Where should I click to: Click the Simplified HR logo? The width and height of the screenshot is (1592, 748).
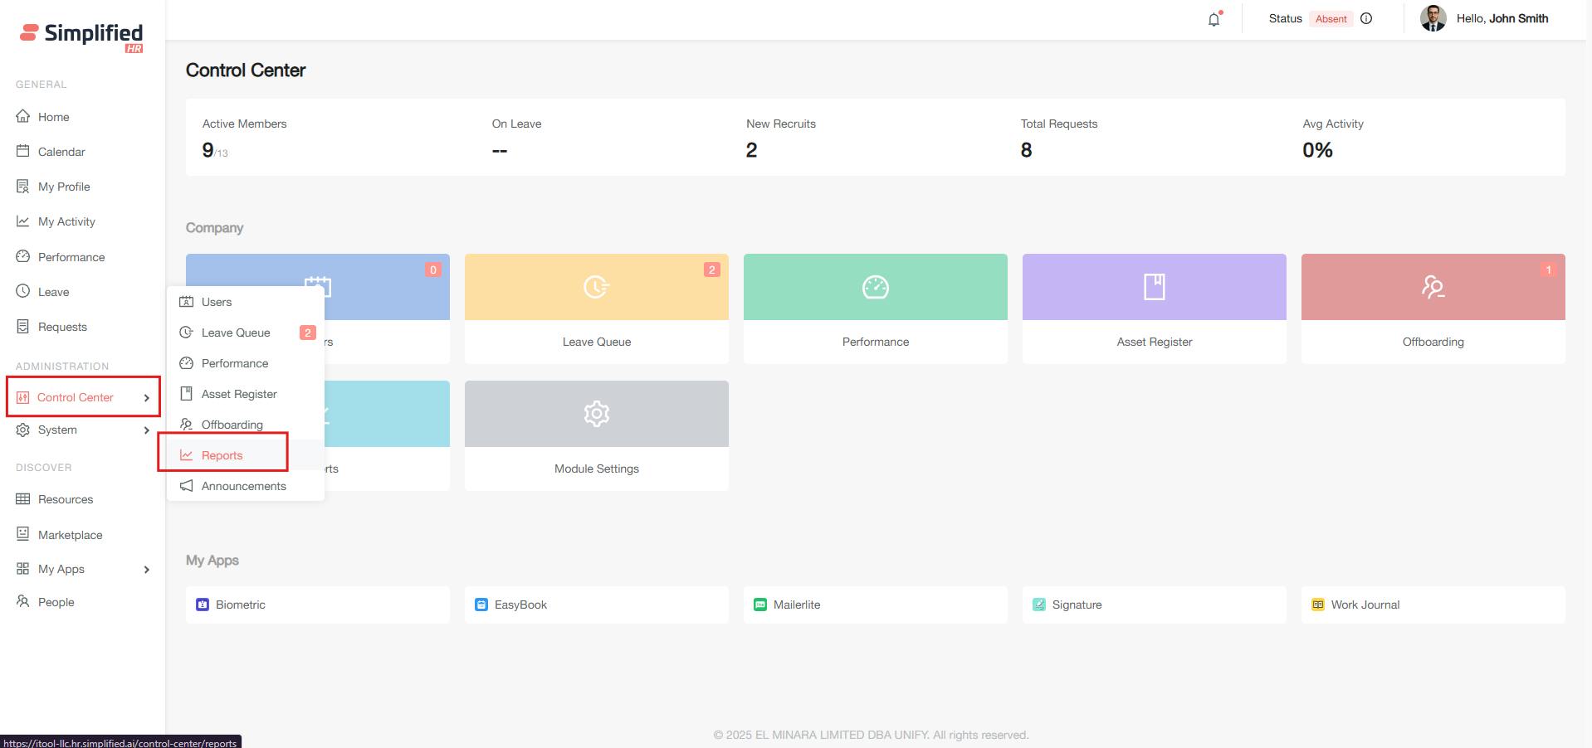click(x=81, y=35)
